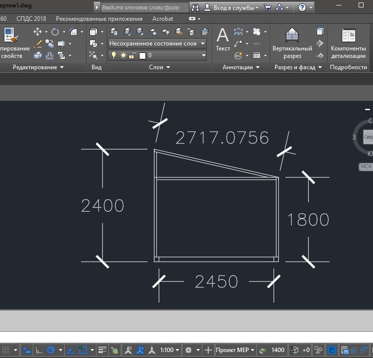The height and width of the screenshot is (358, 373).
Task: Expand the Разрез и фасад panel
Action: point(298,67)
